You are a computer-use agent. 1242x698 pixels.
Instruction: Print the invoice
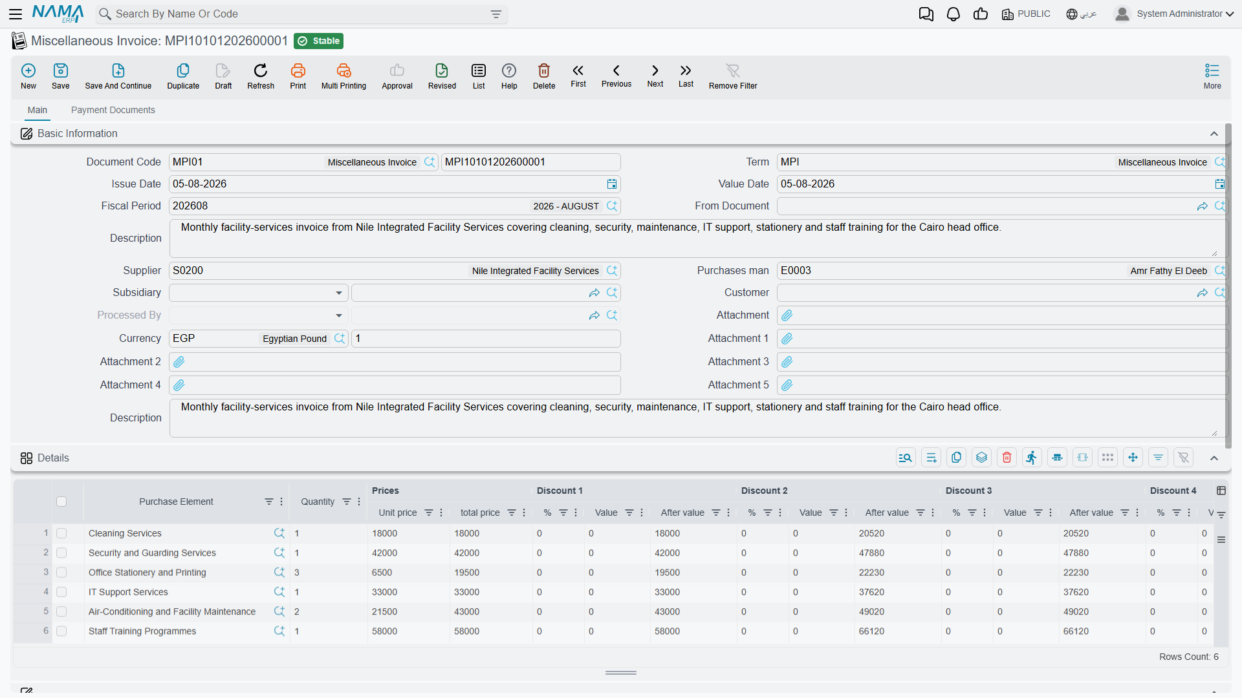coord(298,76)
